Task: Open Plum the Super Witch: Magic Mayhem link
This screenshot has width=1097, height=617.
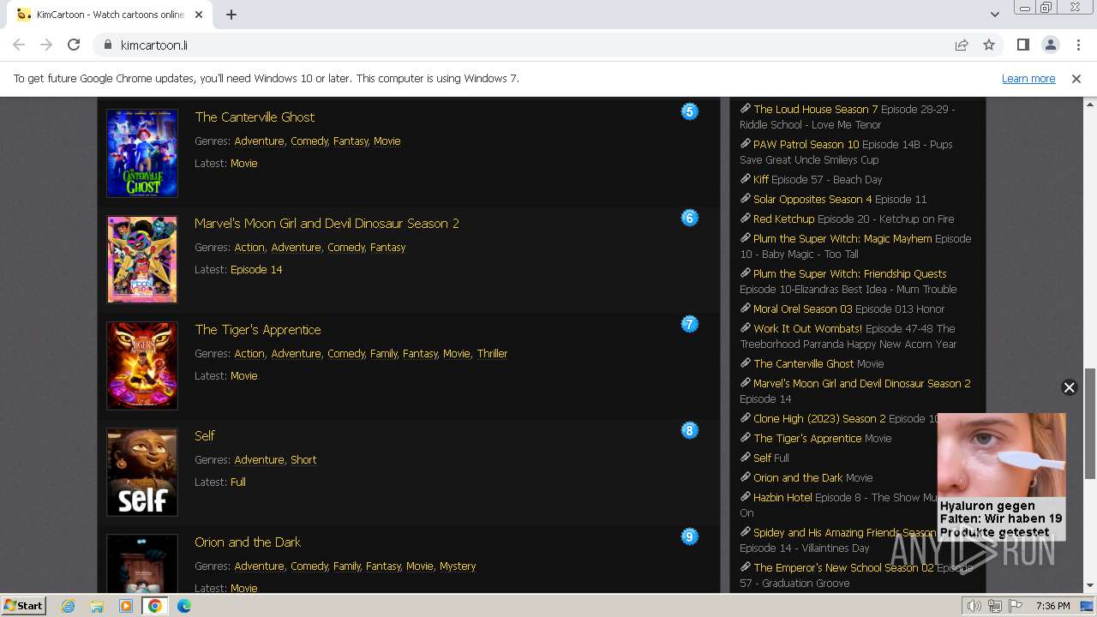Action: click(842, 238)
